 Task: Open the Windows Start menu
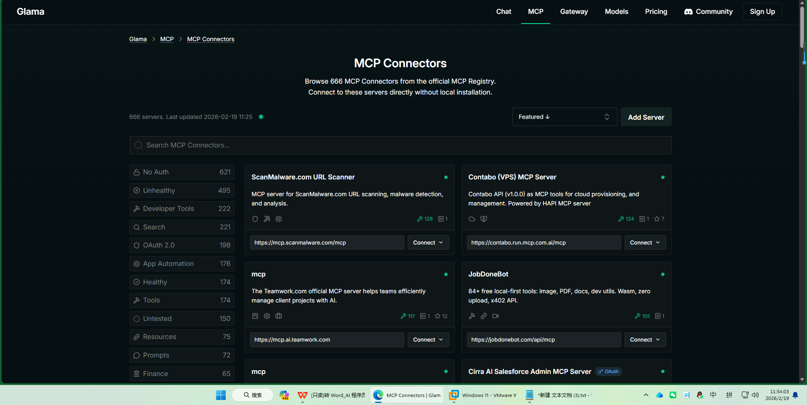click(221, 395)
